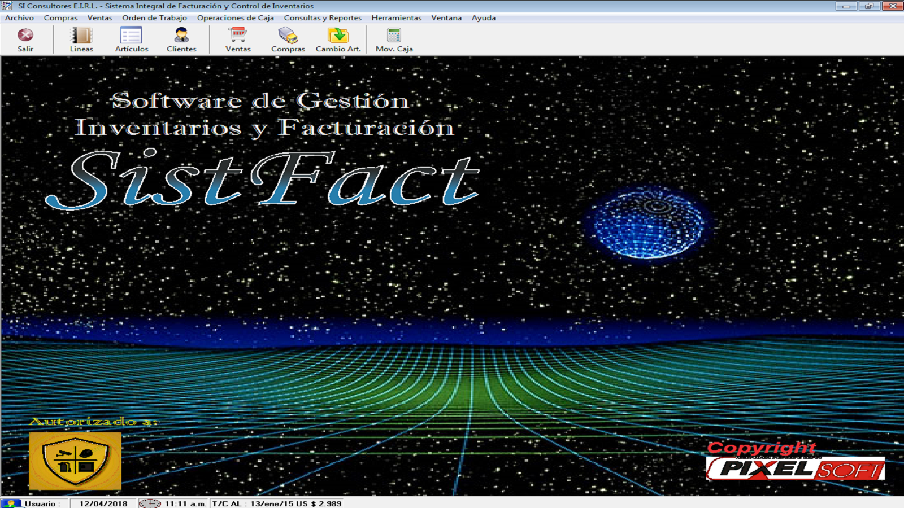Click the application icon in title bar
The image size is (904, 508).
point(8,6)
